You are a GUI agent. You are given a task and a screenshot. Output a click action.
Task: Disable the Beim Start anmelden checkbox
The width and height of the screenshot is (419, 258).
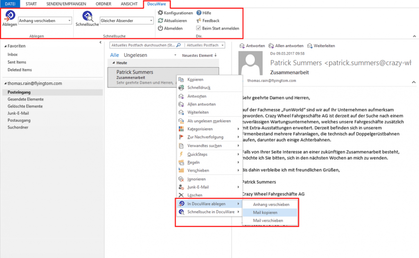tap(200, 27)
